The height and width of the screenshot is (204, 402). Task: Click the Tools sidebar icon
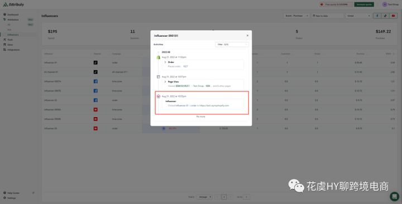tap(4, 40)
